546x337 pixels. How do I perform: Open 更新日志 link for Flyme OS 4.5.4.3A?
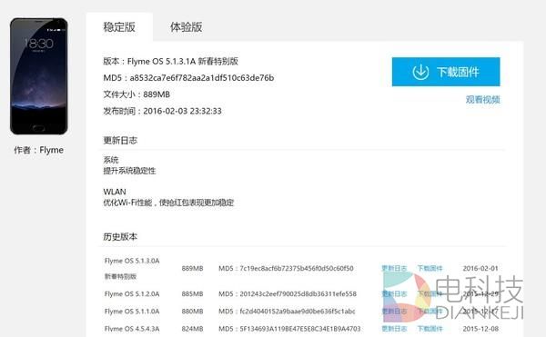394,329
